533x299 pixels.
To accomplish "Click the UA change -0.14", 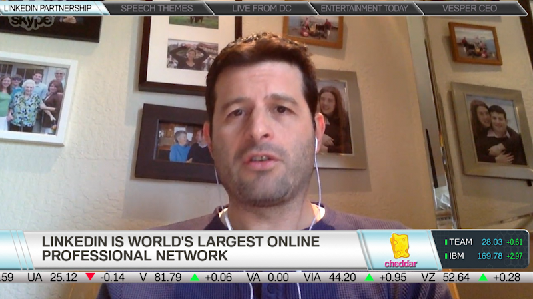I will pyautogui.click(x=112, y=277).
